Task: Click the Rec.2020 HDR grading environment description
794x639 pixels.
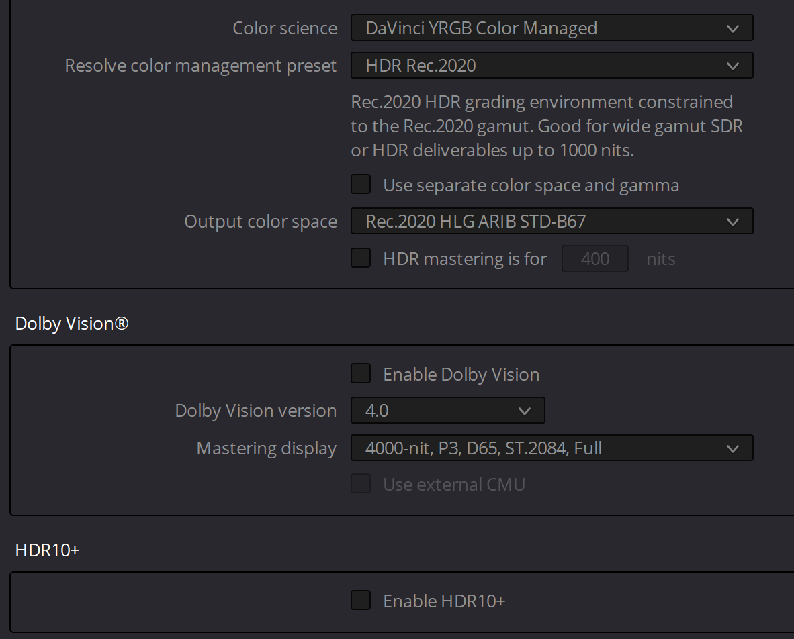Action: (x=547, y=126)
